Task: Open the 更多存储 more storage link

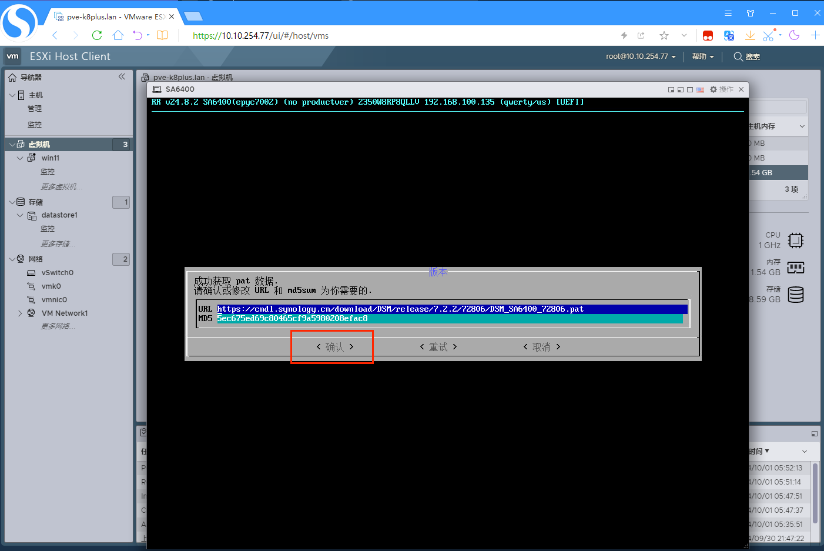Action: point(58,244)
